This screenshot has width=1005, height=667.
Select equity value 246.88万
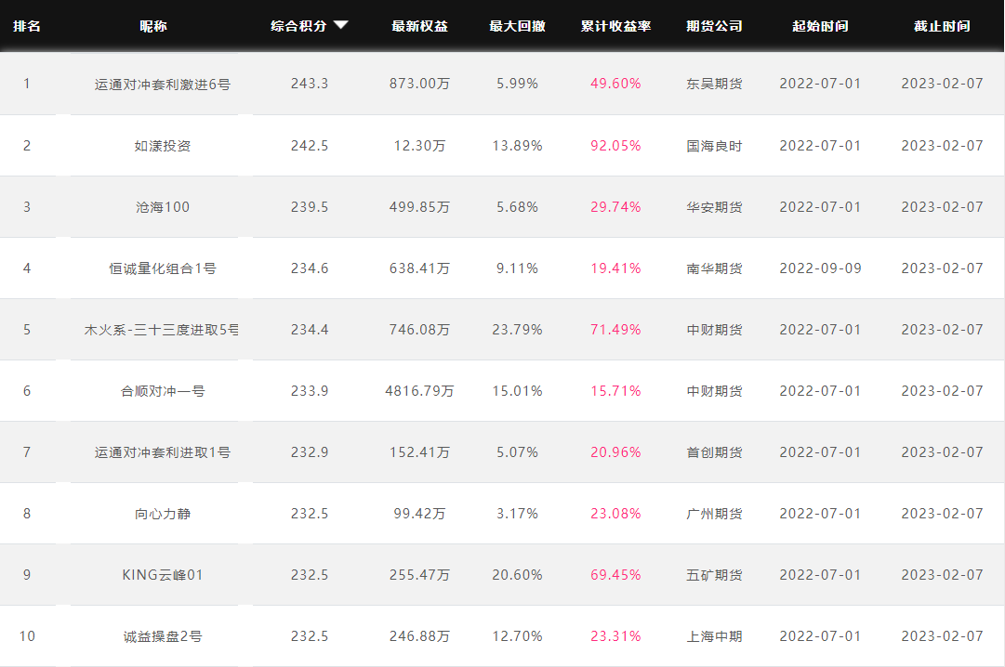coord(420,636)
